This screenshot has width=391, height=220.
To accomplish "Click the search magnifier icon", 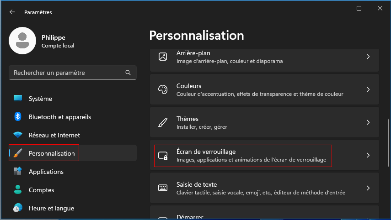I will [128, 73].
